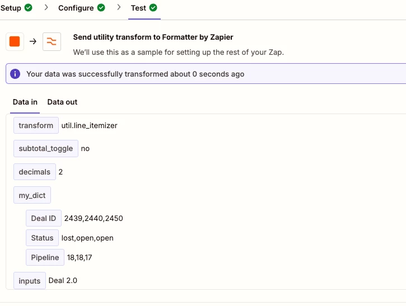Viewport: 406px width, 306px height.
Task: Click the decimals value 2
Action: [60, 172]
